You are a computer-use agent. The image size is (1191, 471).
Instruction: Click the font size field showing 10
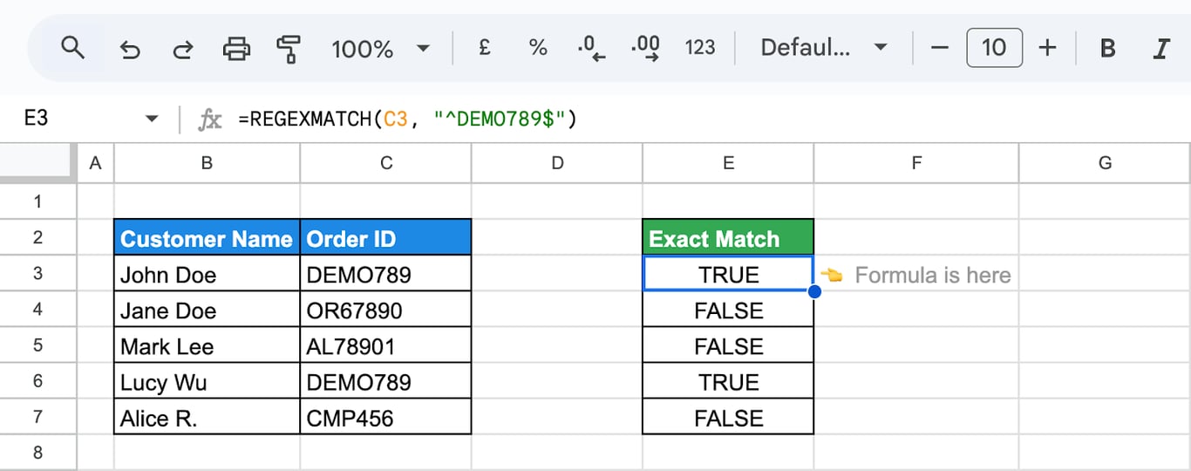(994, 48)
